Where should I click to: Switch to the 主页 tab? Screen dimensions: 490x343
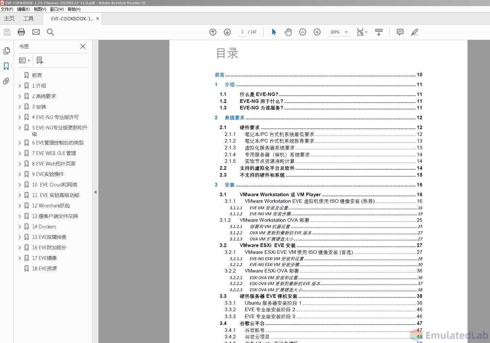point(9,19)
